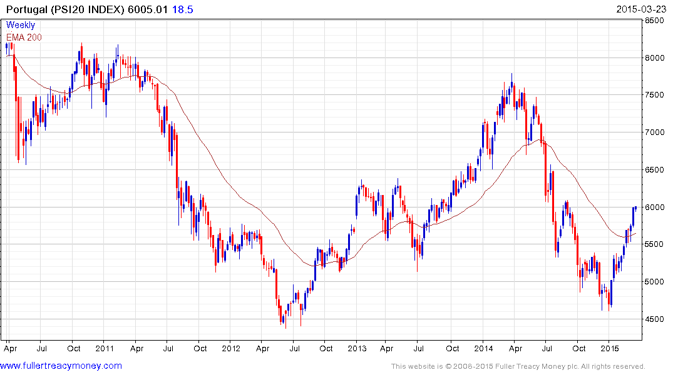Click the 2013 year label on time axis
This screenshot has height=375, width=673.
click(357, 348)
